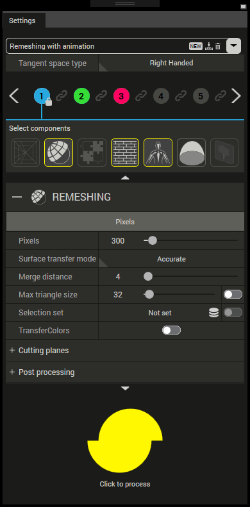Open the selection set stack icon

point(213,313)
